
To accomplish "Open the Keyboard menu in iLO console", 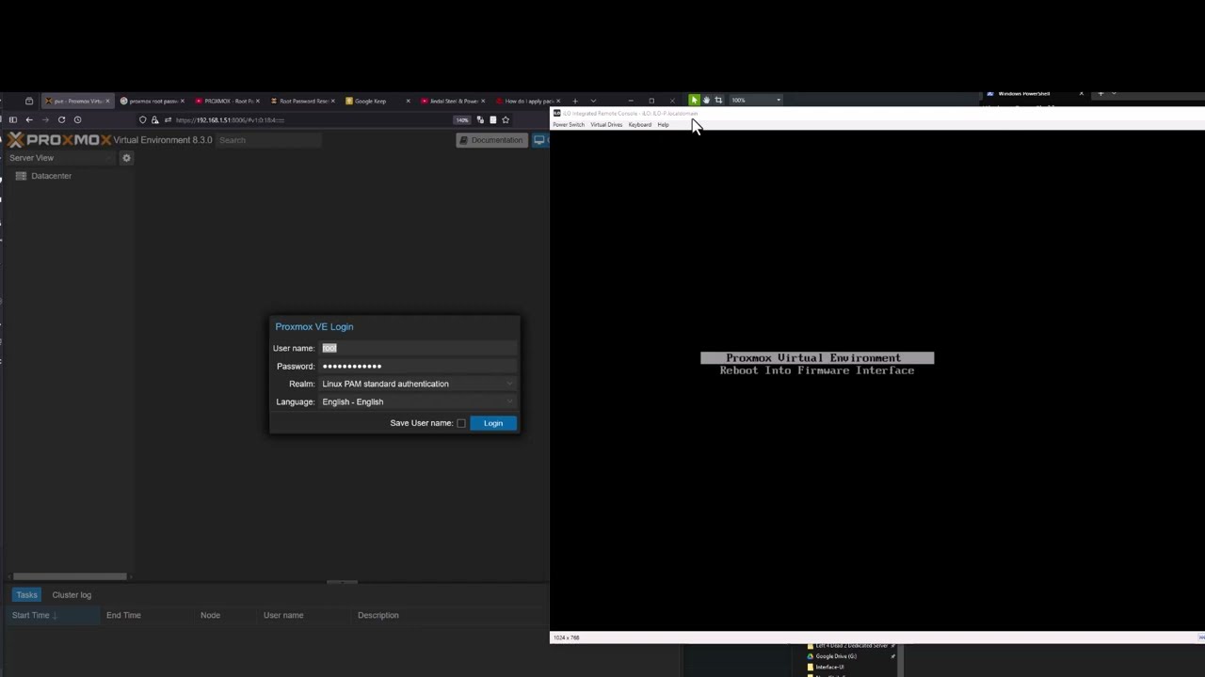I will [x=640, y=125].
